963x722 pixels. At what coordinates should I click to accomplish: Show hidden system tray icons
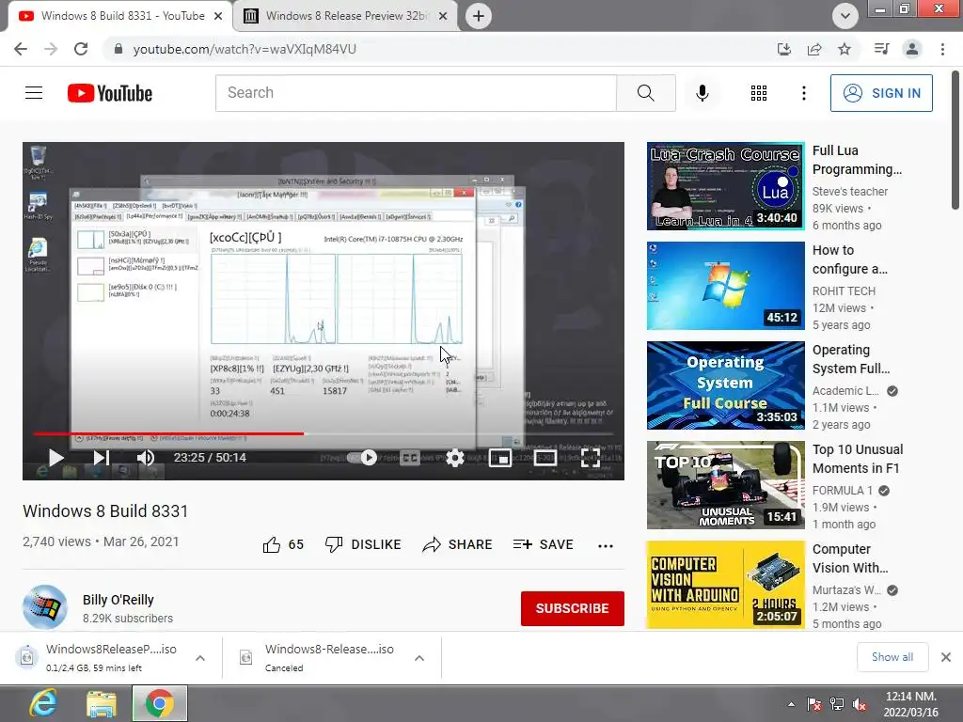pyautogui.click(x=791, y=705)
